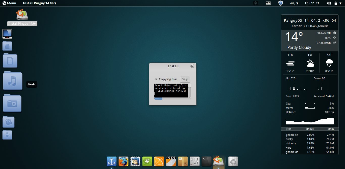Click the 'Xorg' process row
This screenshot has height=169, width=345.
(x=310, y=148)
